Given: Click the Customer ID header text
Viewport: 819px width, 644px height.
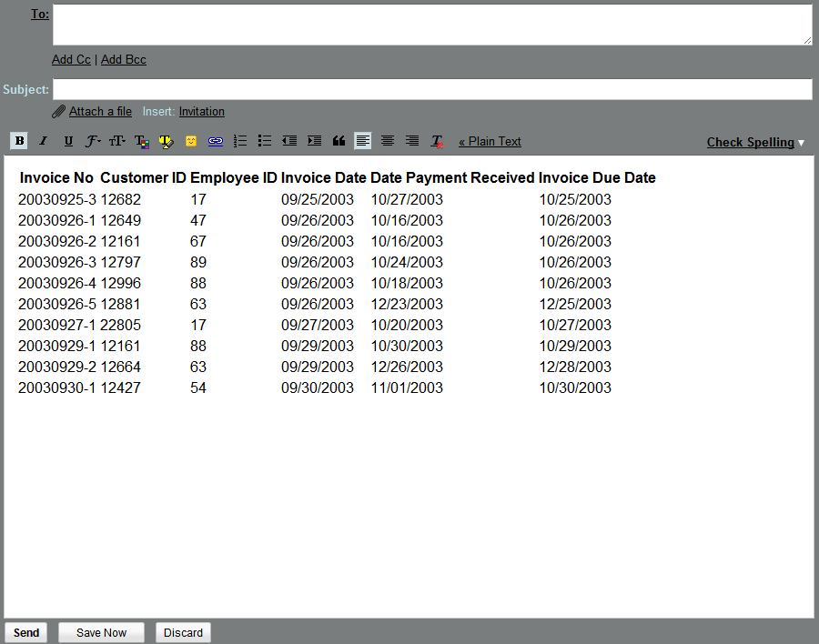Looking at the screenshot, I should coord(143,177).
